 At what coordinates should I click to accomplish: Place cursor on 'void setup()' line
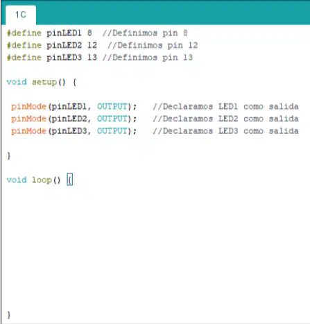[42, 82]
